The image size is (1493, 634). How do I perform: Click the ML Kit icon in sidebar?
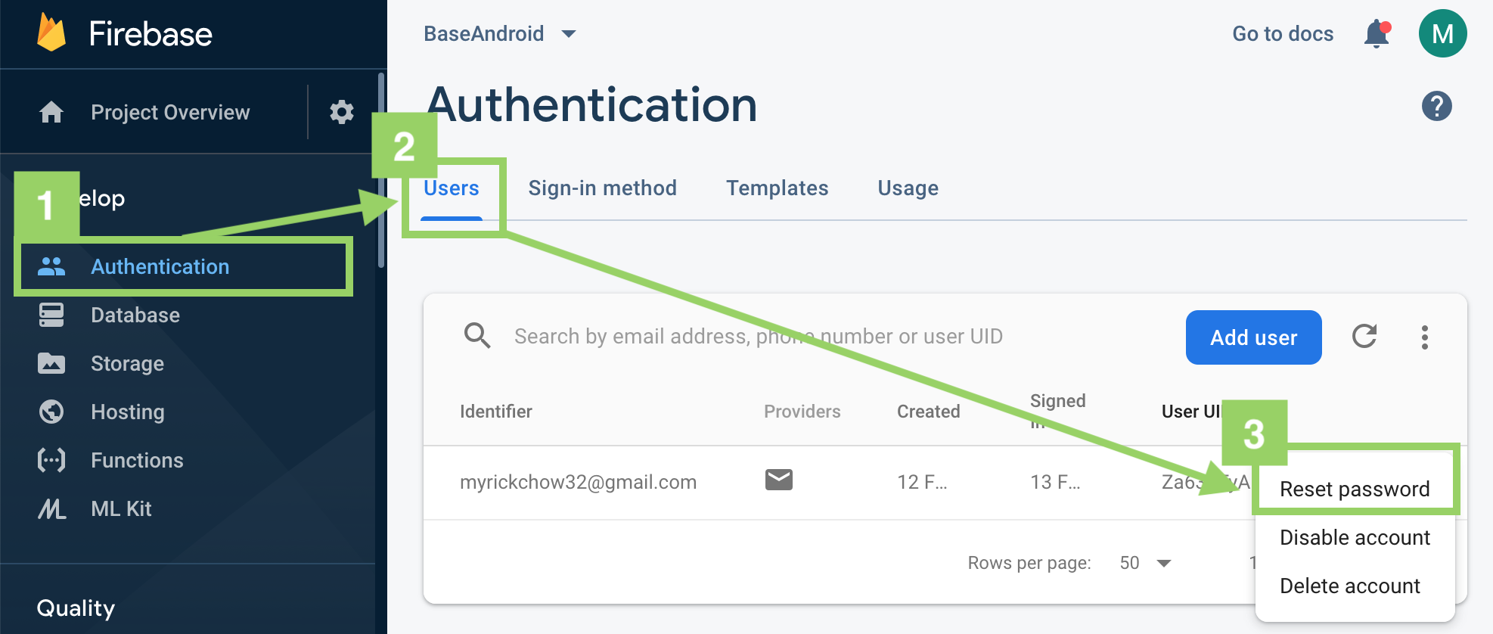pos(51,508)
